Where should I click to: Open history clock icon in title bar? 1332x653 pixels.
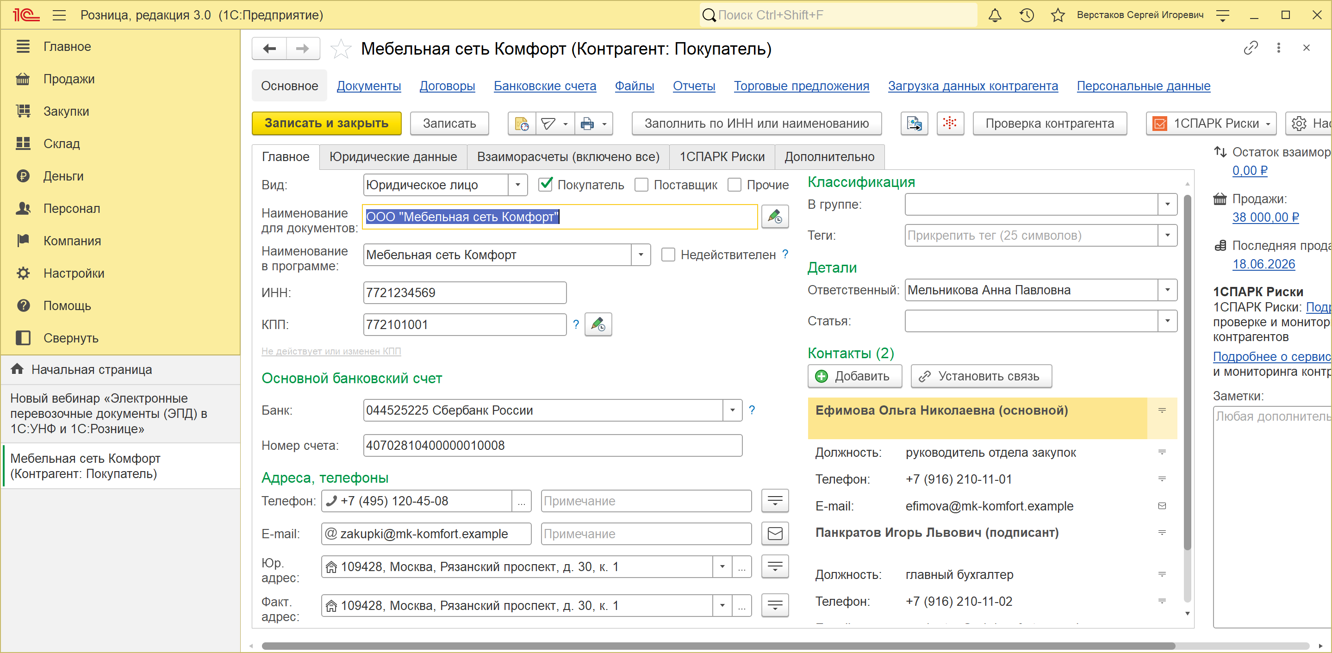[x=1027, y=15]
